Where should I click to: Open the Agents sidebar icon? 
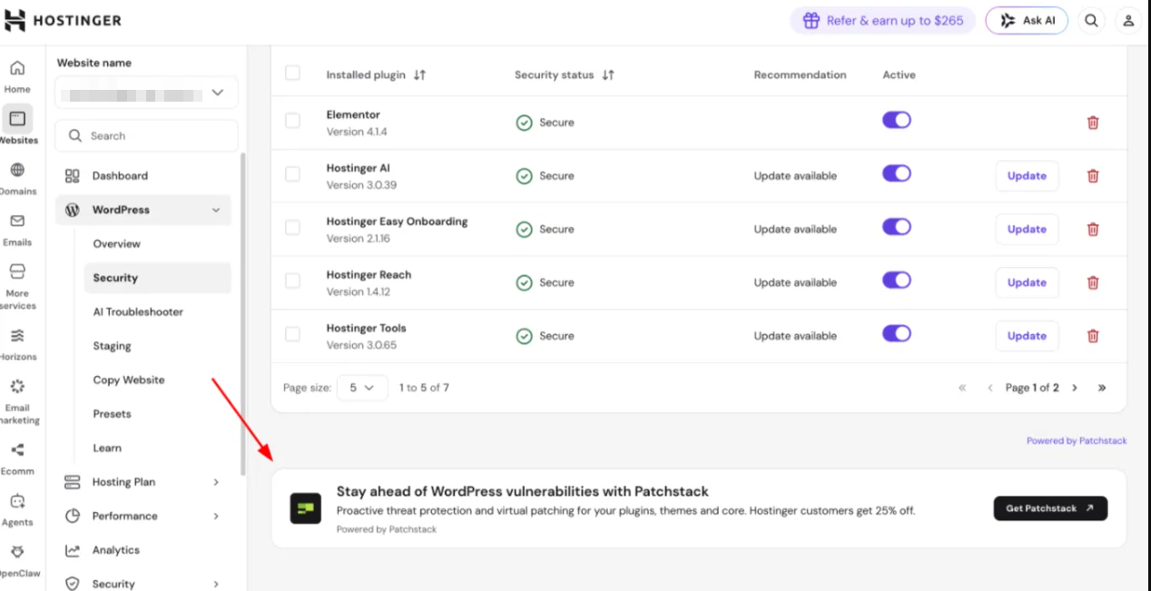click(x=17, y=501)
